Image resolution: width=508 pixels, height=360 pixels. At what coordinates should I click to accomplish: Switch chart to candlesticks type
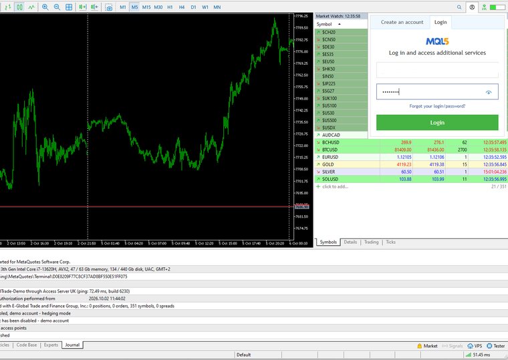click(x=20, y=7)
